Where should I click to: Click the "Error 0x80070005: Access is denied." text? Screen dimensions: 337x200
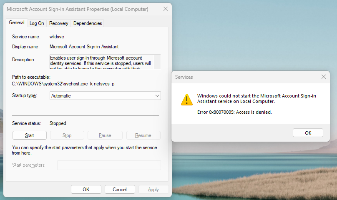(234, 112)
